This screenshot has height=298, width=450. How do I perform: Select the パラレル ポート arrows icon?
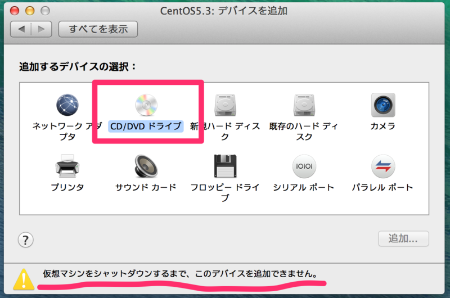(383, 166)
